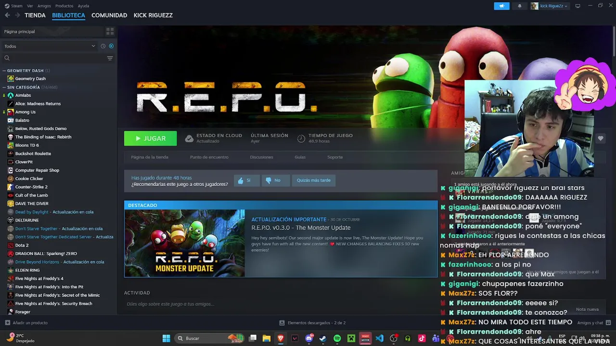Go forward with the right arrow
616x346 pixels.
17,15
